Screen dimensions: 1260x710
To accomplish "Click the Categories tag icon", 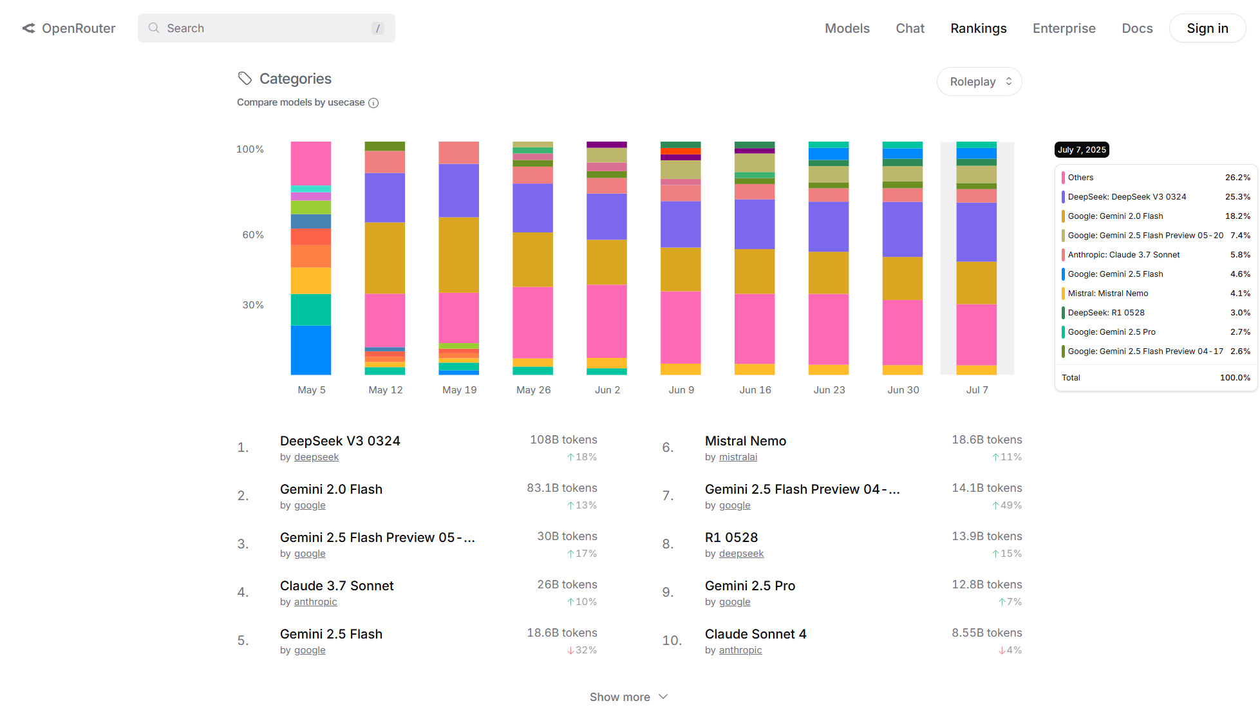I will tap(245, 79).
